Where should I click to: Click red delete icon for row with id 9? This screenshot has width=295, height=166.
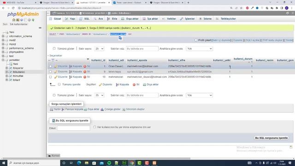tap(85, 72)
